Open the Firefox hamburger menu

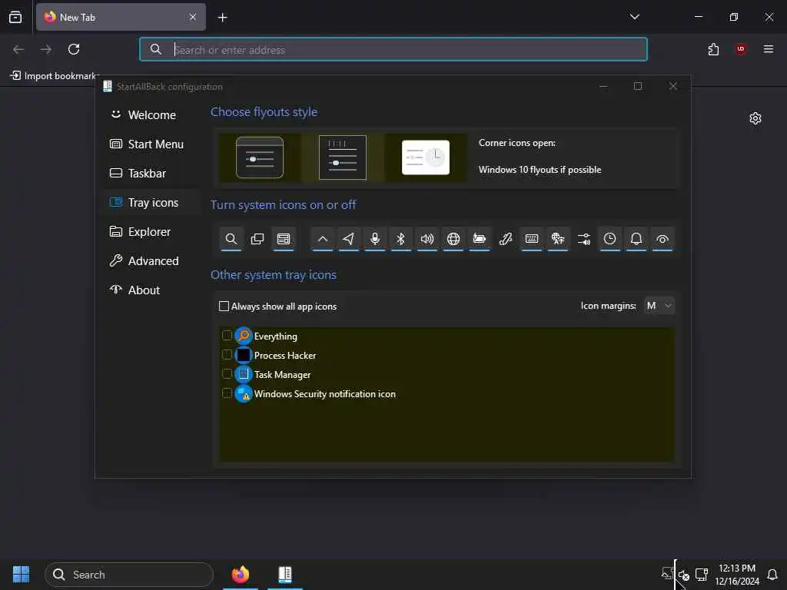point(769,49)
